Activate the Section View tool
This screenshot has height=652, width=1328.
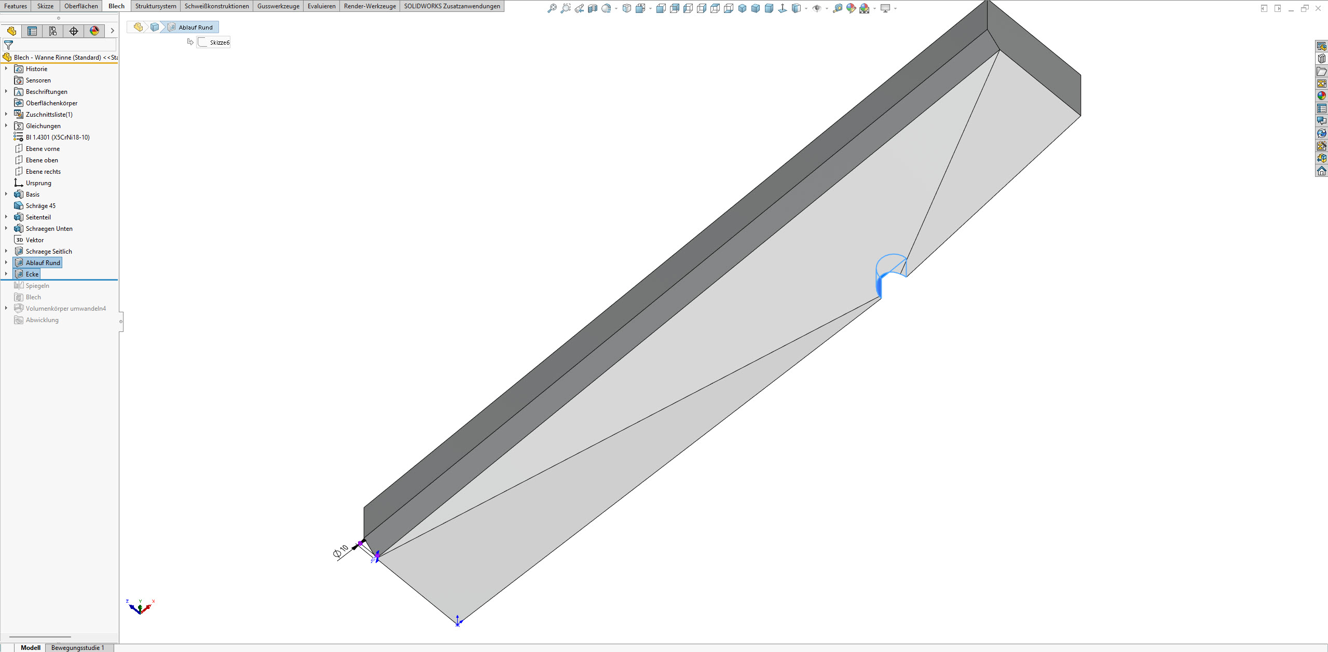593,8
